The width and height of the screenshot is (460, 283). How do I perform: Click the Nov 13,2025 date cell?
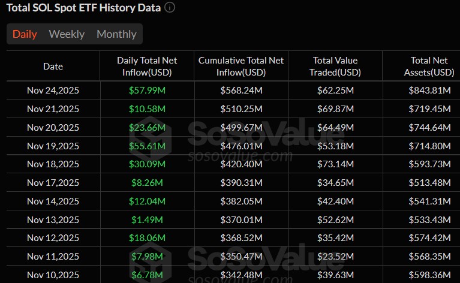(53, 219)
